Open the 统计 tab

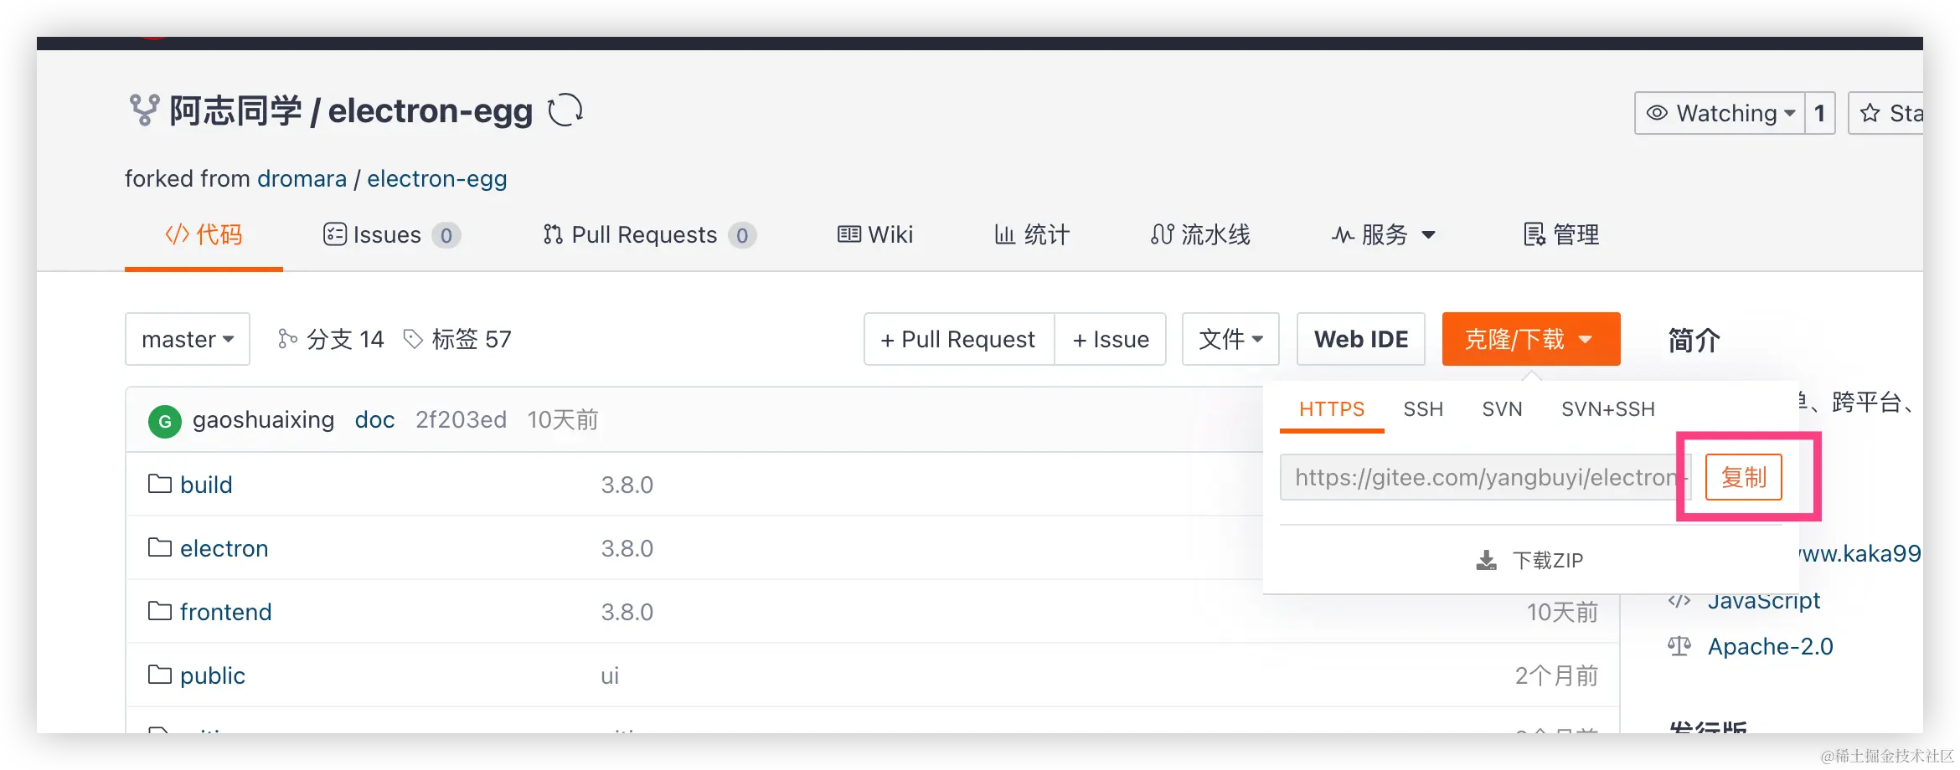pyautogui.click(x=1032, y=235)
